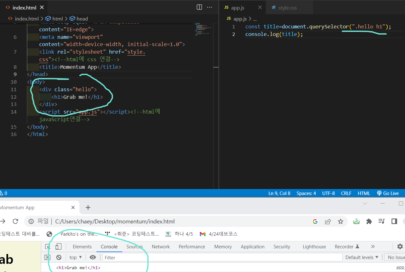Close the index.html editor tab

pos(42,8)
